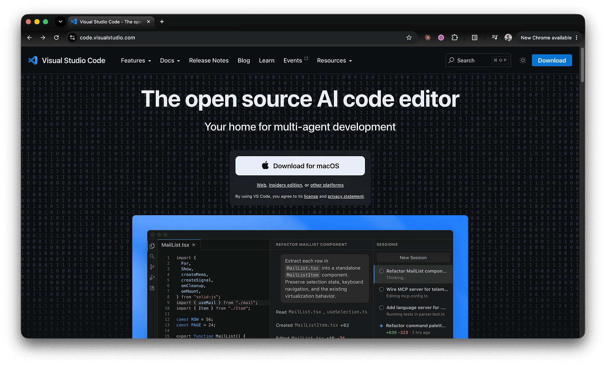Screen dimensions: 606x366
Task: Click the headline 'The open source AI code editor'
Action: click(x=300, y=99)
